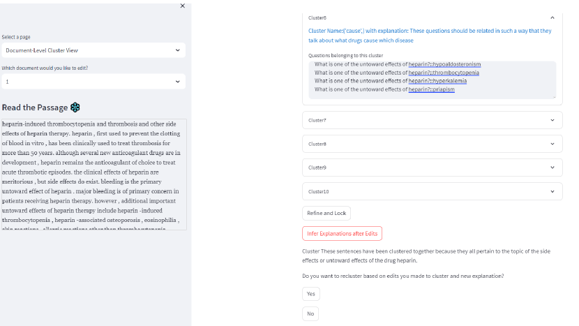Choose Yes to recluster
Image resolution: width=579 pixels, height=326 pixels.
[310, 294]
